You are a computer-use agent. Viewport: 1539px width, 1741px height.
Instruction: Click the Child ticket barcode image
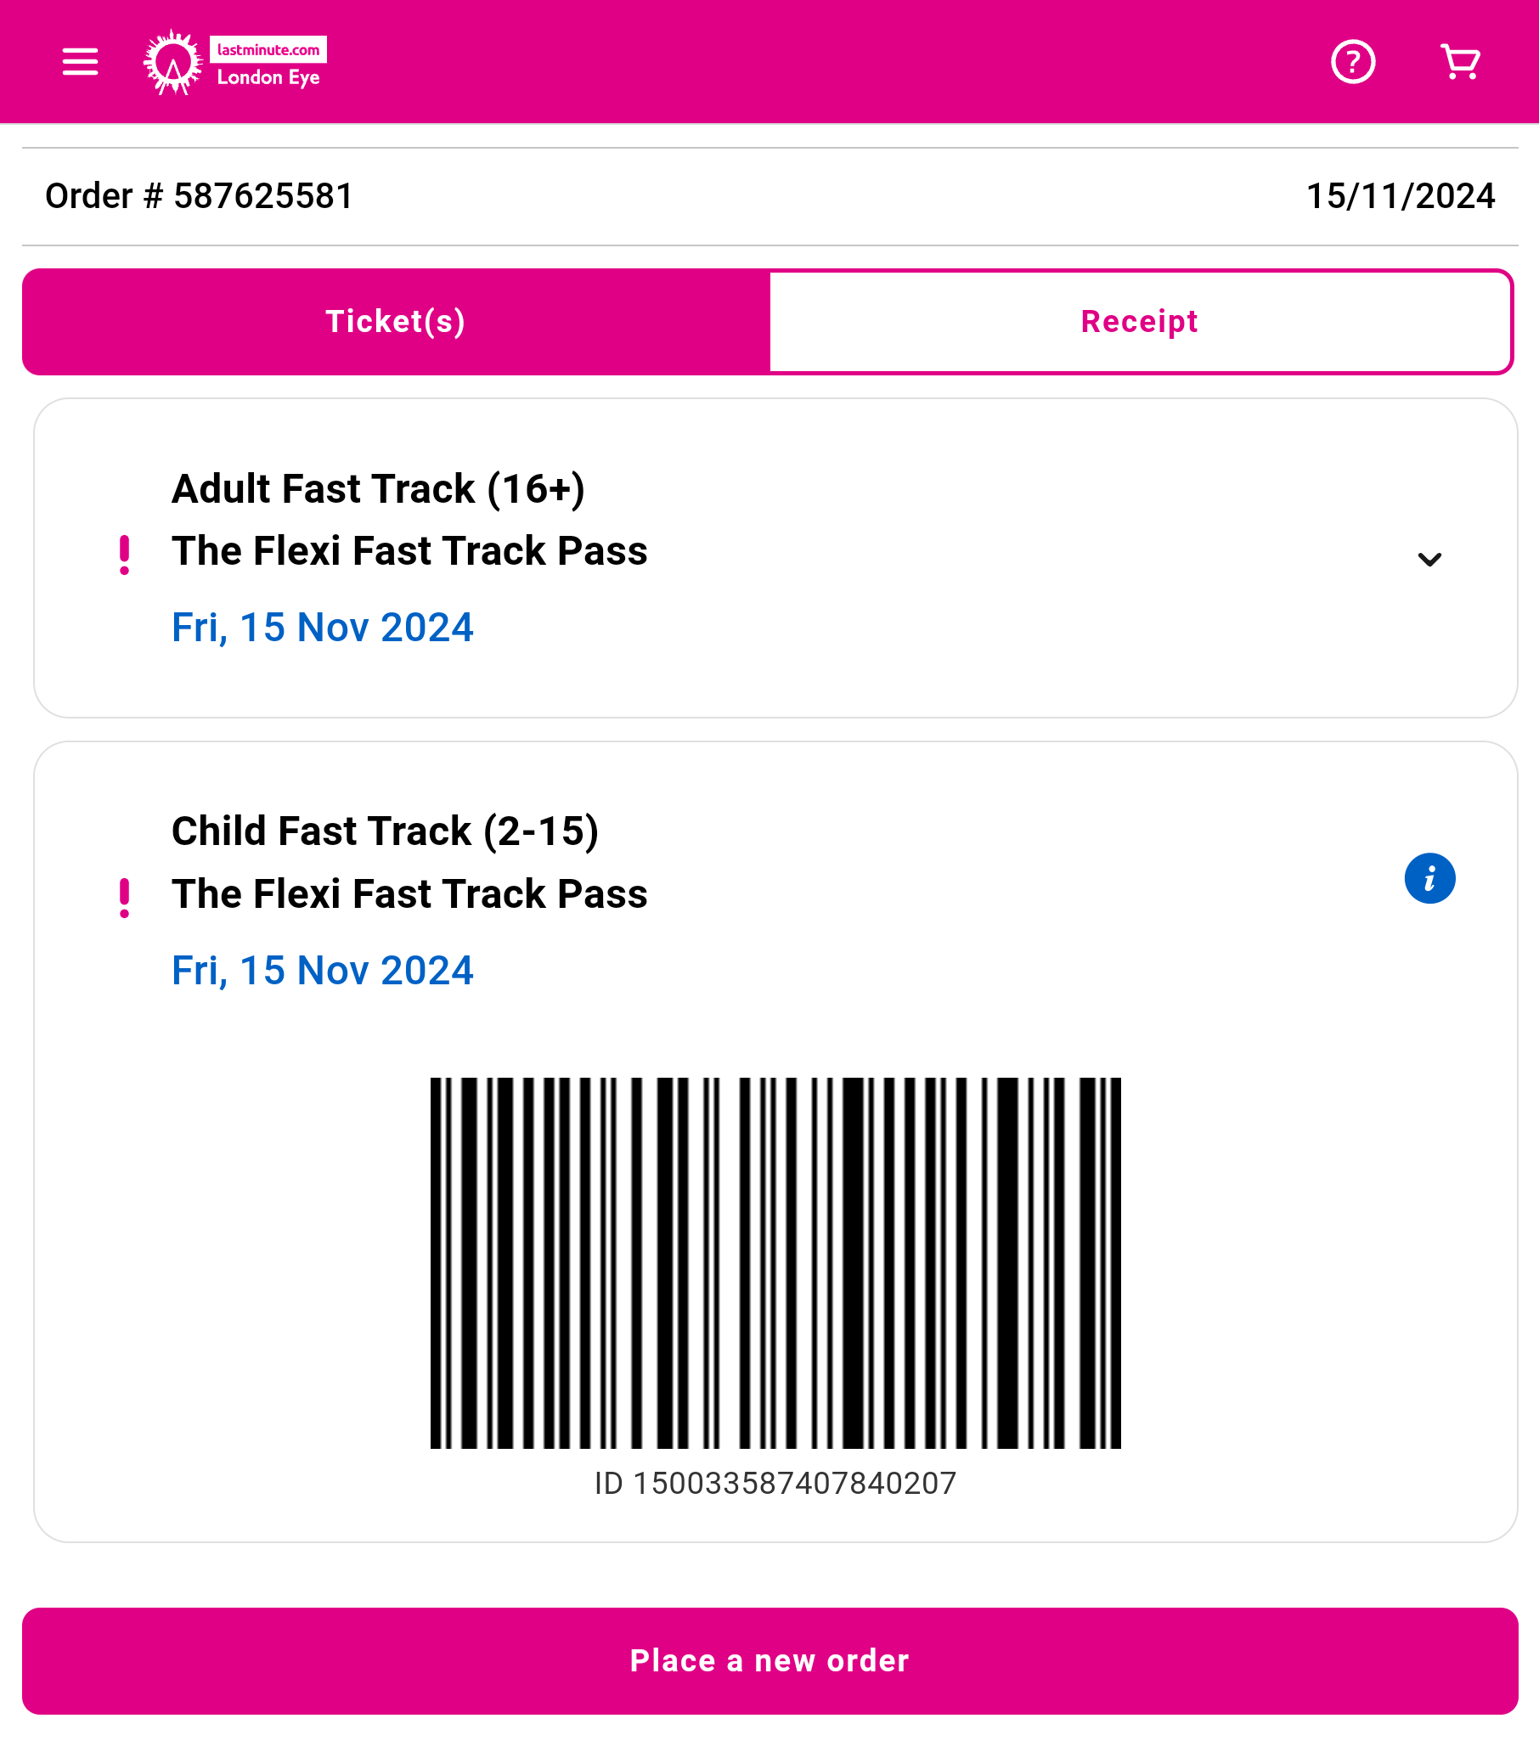click(x=775, y=1262)
